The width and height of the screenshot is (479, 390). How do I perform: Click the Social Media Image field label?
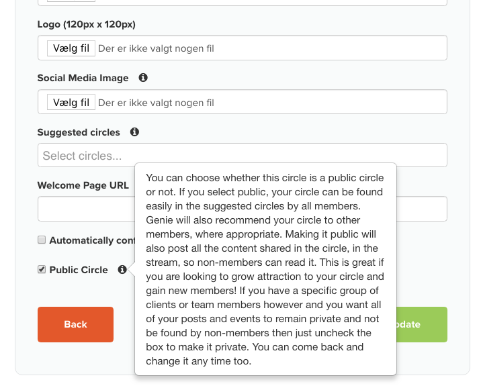[83, 78]
